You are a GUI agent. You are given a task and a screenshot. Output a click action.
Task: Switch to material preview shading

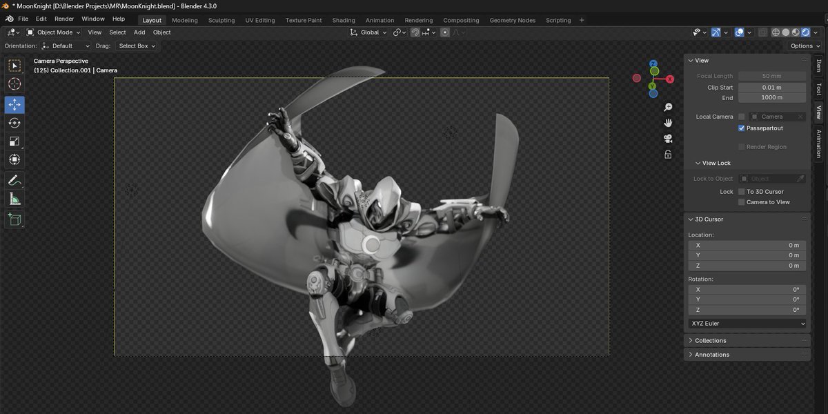tap(796, 32)
